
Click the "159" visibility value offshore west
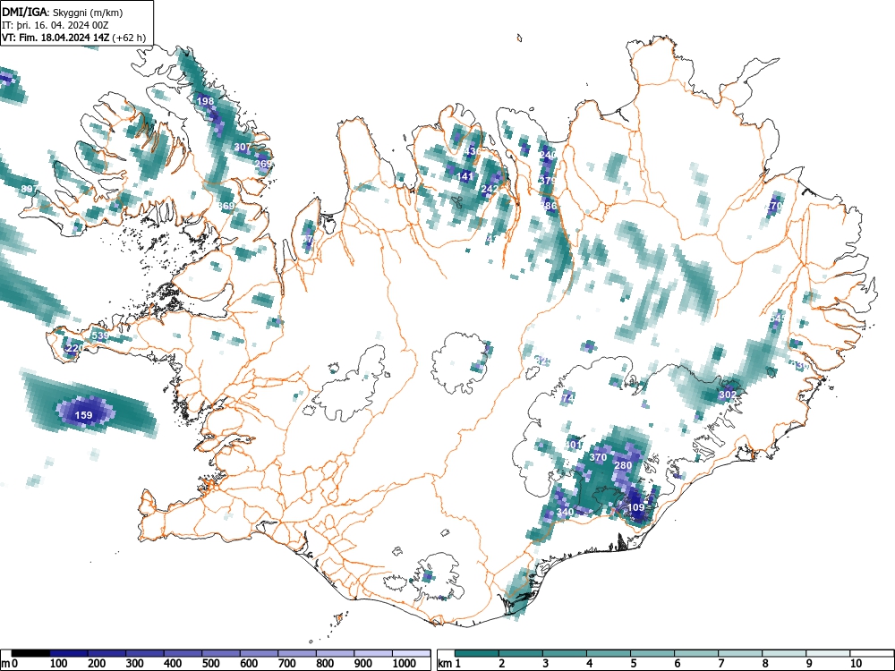click(84, 415)
